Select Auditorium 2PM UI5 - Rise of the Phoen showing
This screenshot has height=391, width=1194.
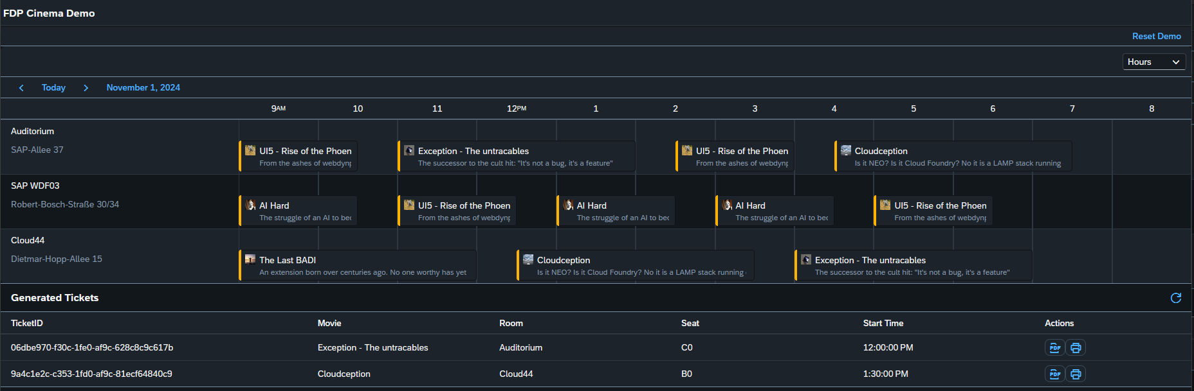[735, 156]
